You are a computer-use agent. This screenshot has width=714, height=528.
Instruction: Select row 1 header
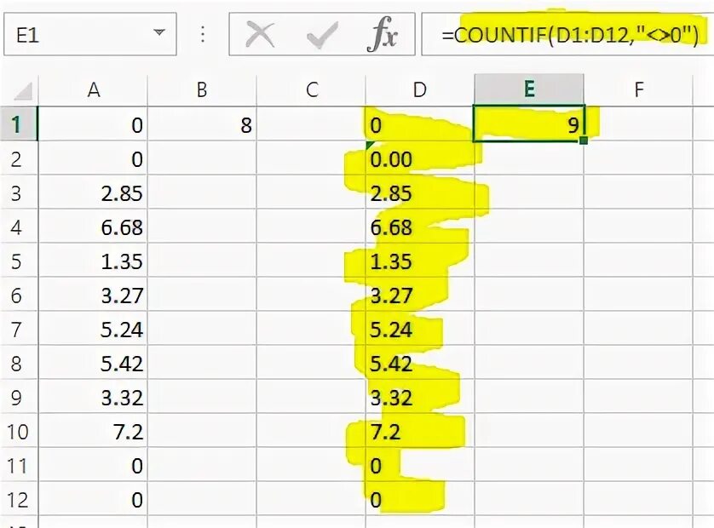pyautogui.click(x=19, y=123)
